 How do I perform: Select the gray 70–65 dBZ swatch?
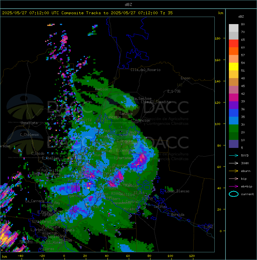coord(234,36)
